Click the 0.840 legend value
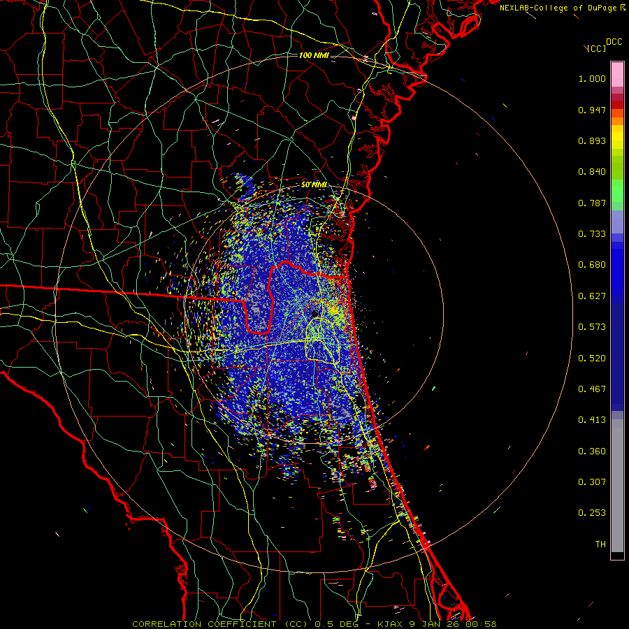The width and height of the screenshot is (629, 629). click(x=592, y=172)
